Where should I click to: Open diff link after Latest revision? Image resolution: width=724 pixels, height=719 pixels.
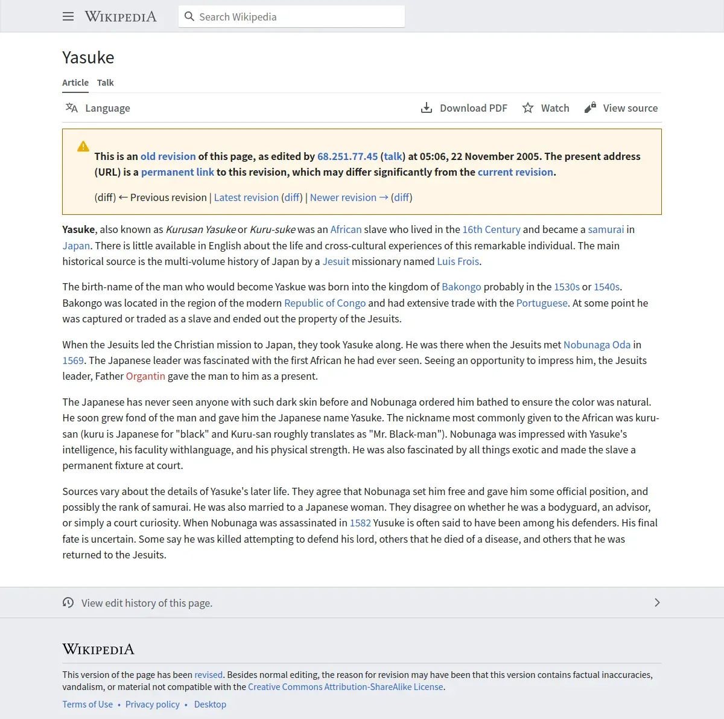[x=292, y=197]
